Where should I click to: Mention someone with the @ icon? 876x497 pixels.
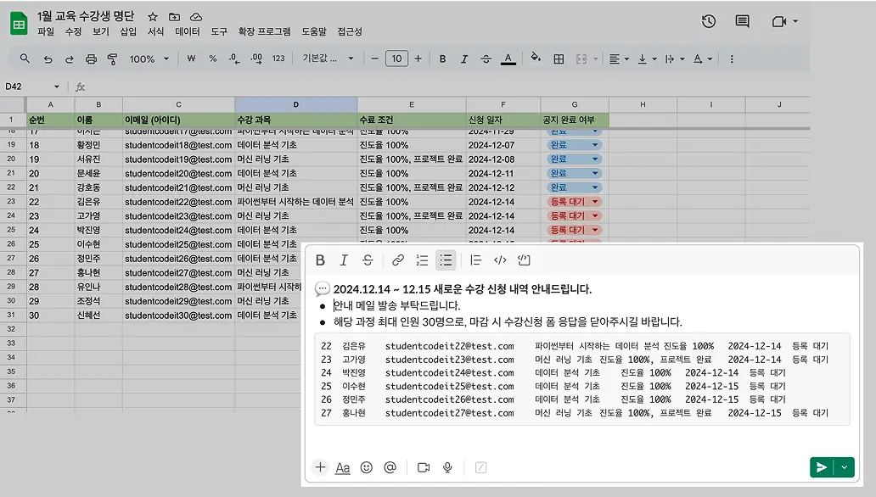coord(390,467)
